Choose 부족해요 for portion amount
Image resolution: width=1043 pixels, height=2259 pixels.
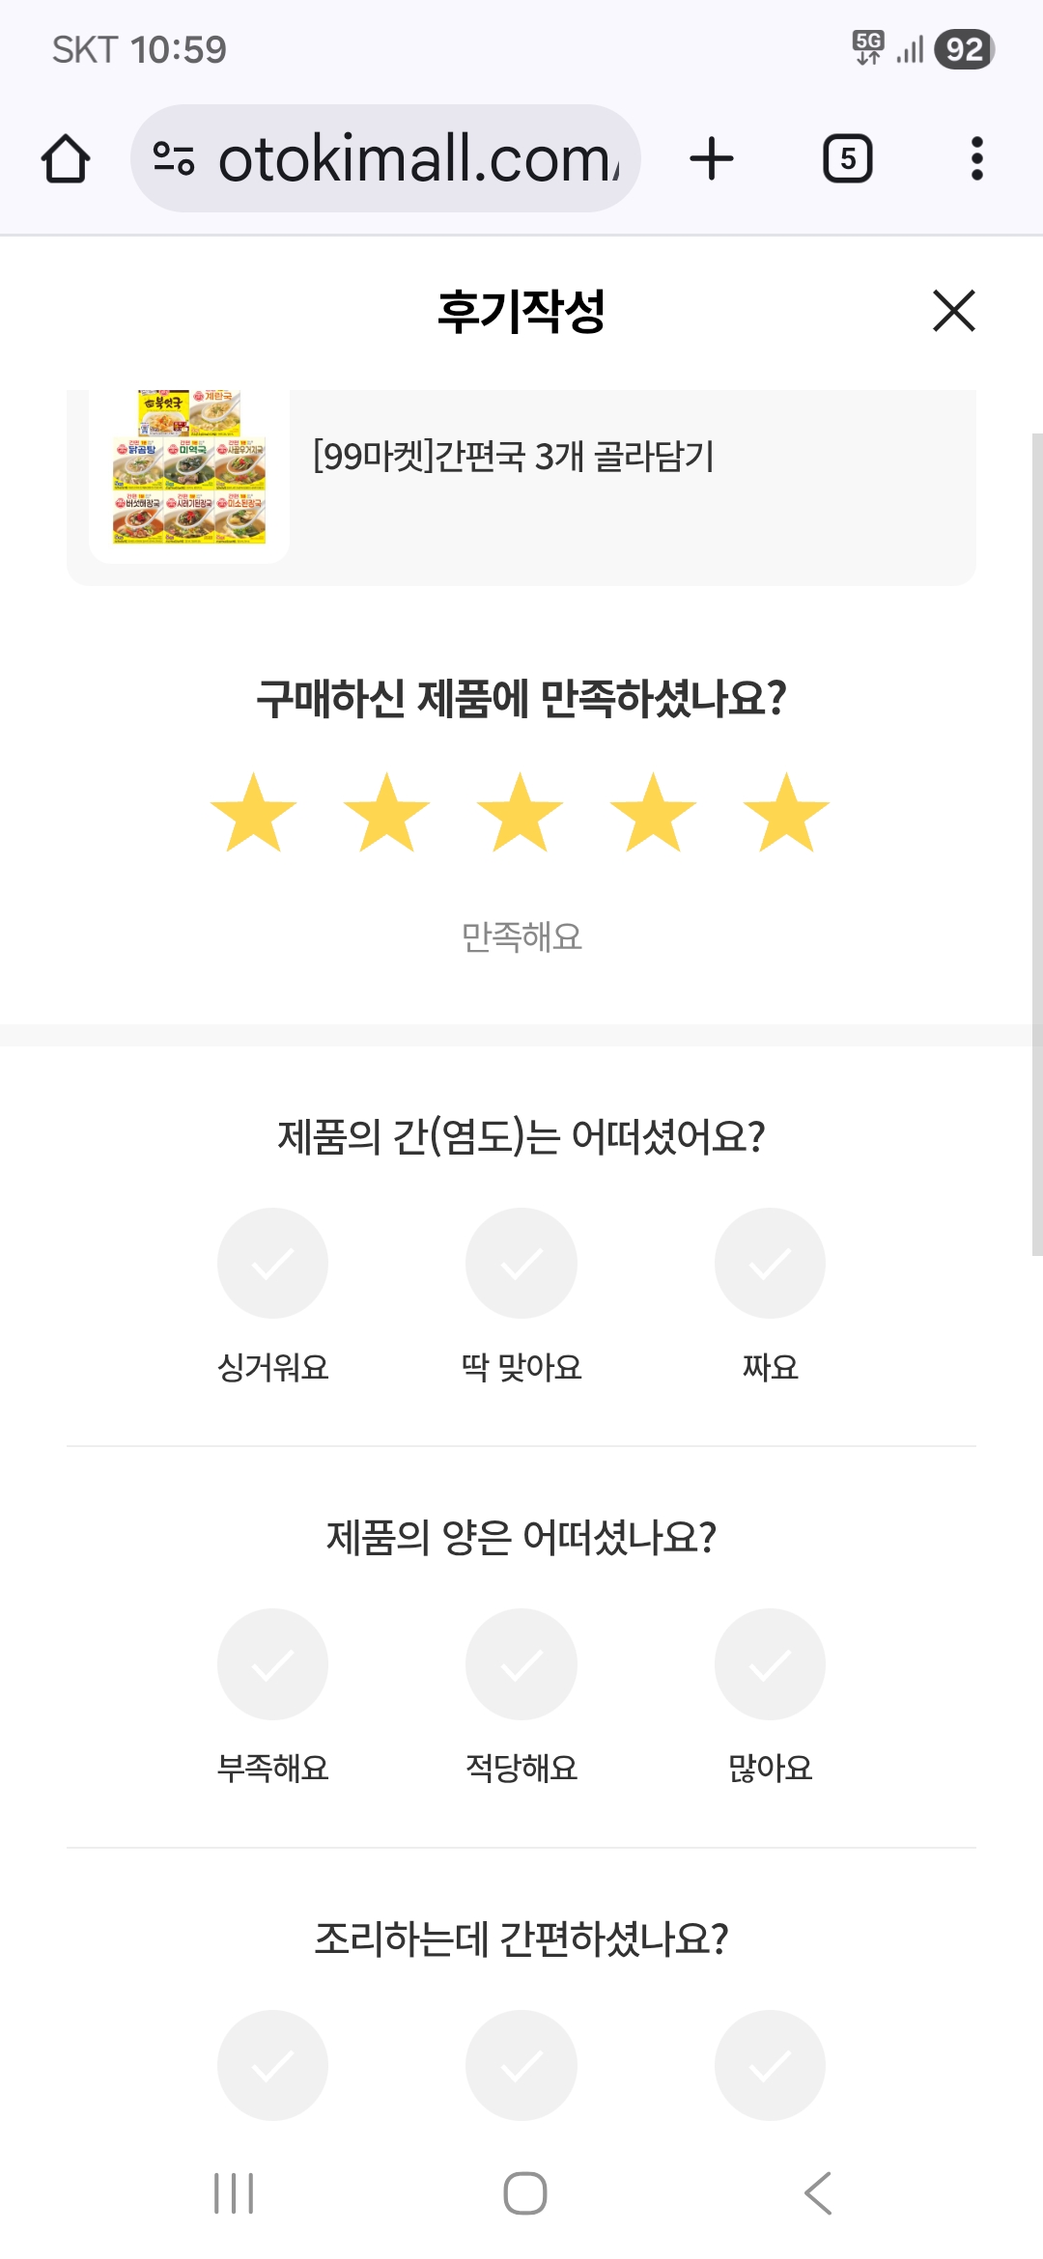[273, 1664]
